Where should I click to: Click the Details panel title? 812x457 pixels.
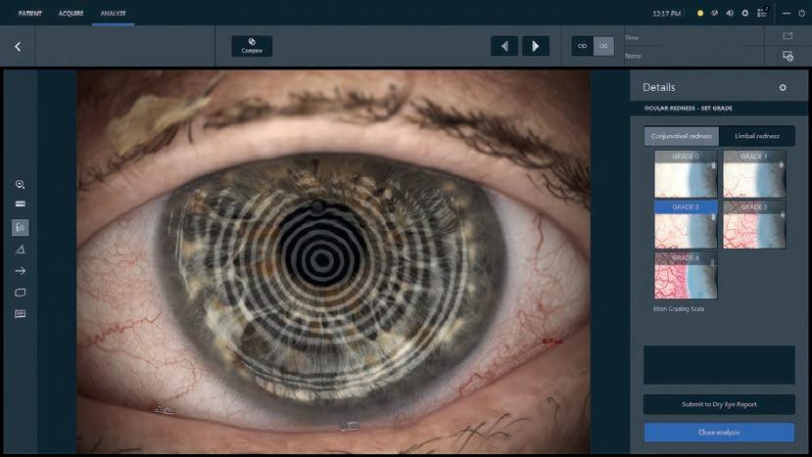click(659, 87)
